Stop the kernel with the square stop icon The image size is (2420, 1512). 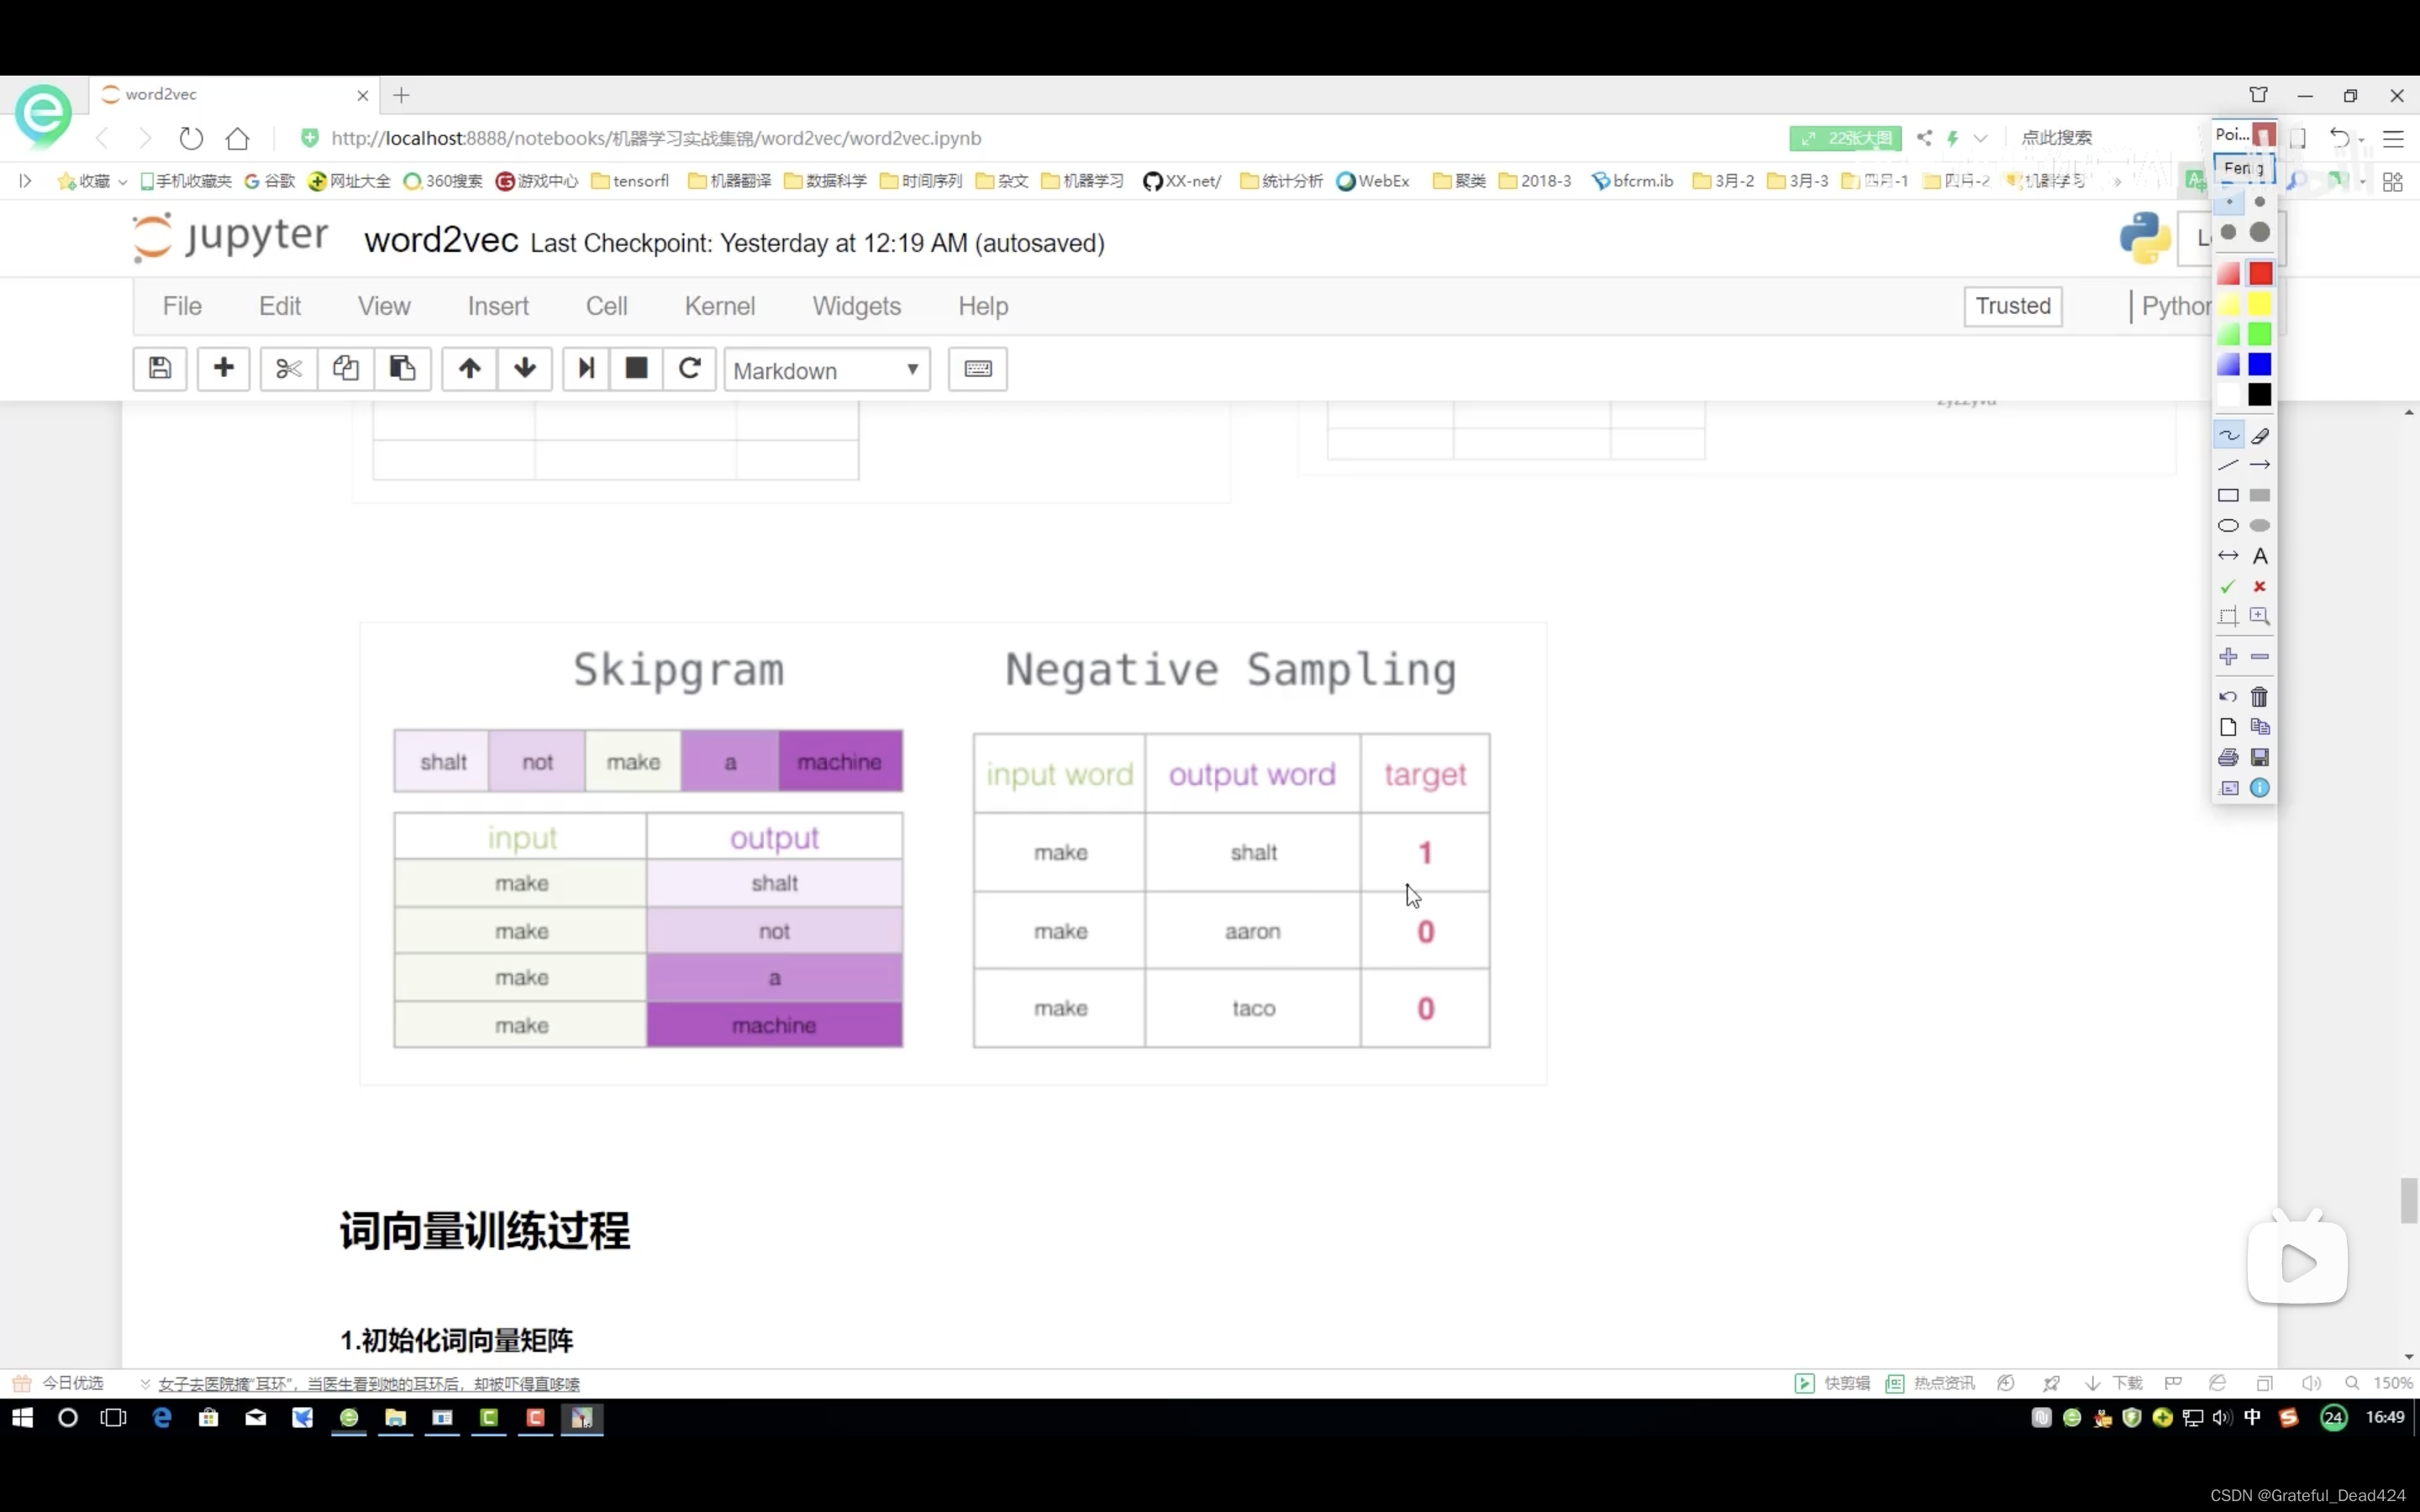tap(635, 368)
